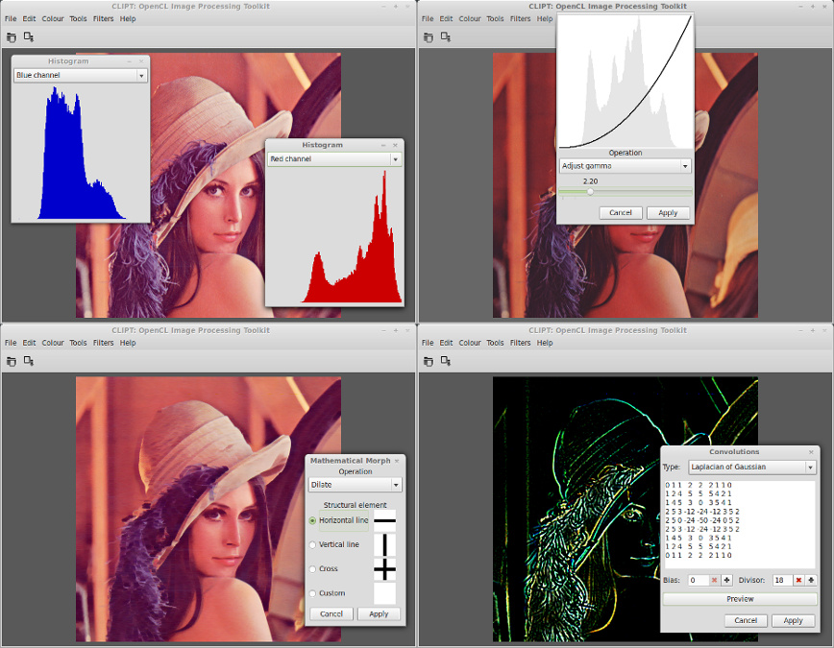Open the Help menu in the Convolutions window
This screenshot has height=648, width=834.
(x=545, y=343)
